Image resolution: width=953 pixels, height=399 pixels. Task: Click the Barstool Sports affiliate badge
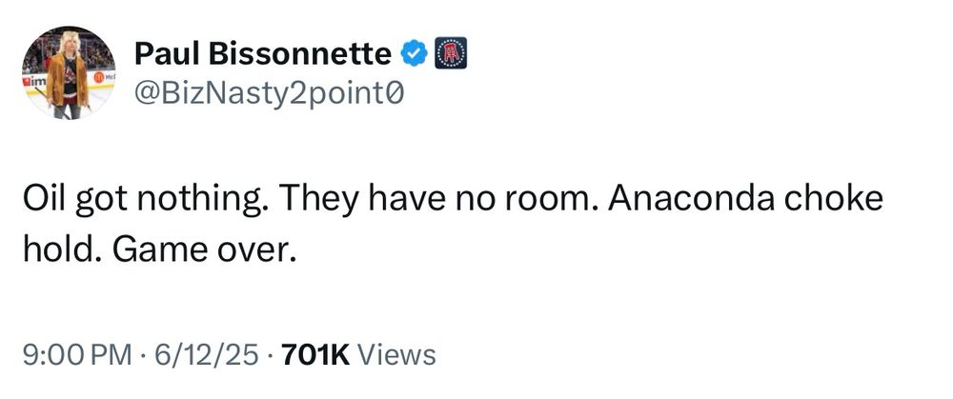[451, 53]
